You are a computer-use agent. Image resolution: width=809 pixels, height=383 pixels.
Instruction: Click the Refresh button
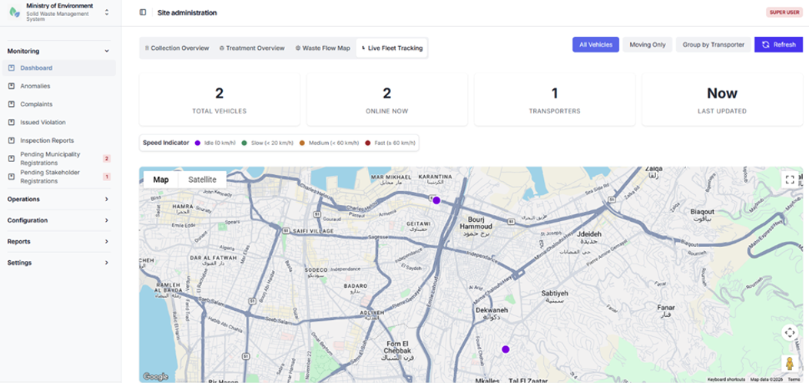coord(778,45)
